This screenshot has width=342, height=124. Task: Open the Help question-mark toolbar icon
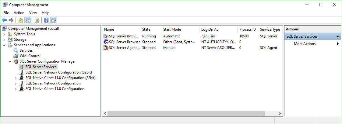[47, 20]
